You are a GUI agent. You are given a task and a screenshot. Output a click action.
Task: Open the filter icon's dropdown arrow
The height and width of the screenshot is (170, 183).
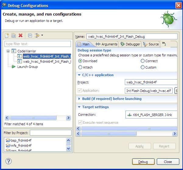click(42, 35)
